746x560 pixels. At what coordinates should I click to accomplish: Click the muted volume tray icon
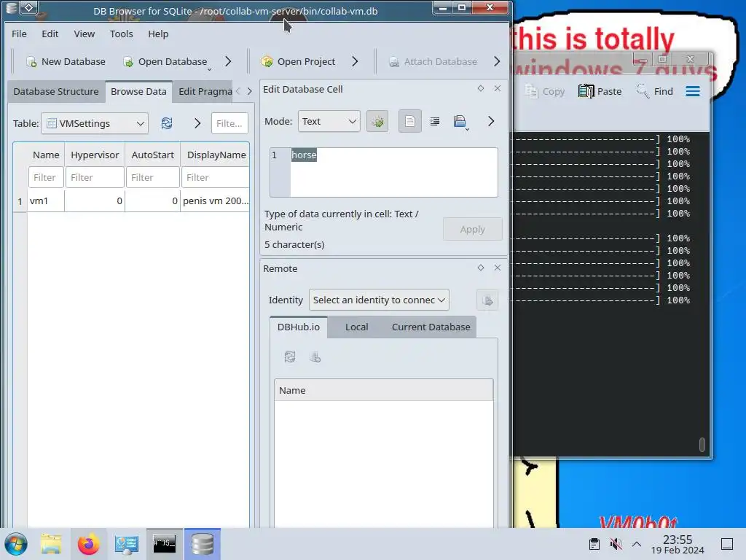pos(616,544)
